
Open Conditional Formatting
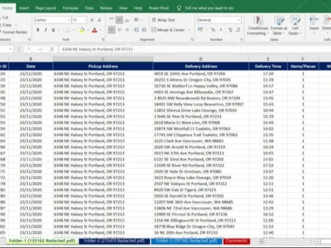coord(258,25)
